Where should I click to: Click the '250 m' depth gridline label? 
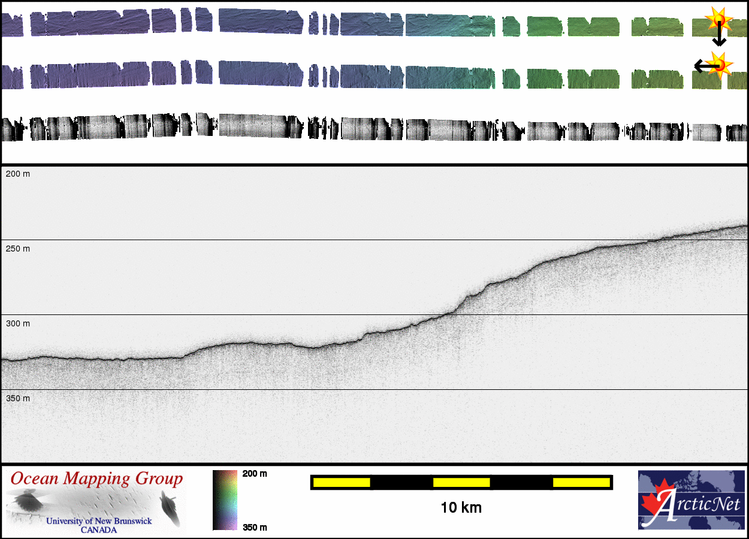click(18, 249)
